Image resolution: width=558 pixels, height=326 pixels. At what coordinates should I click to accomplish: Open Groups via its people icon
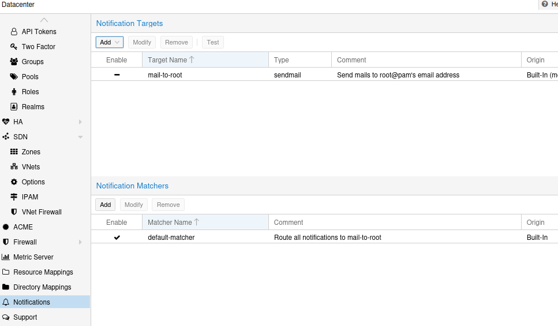pos(14,62)
